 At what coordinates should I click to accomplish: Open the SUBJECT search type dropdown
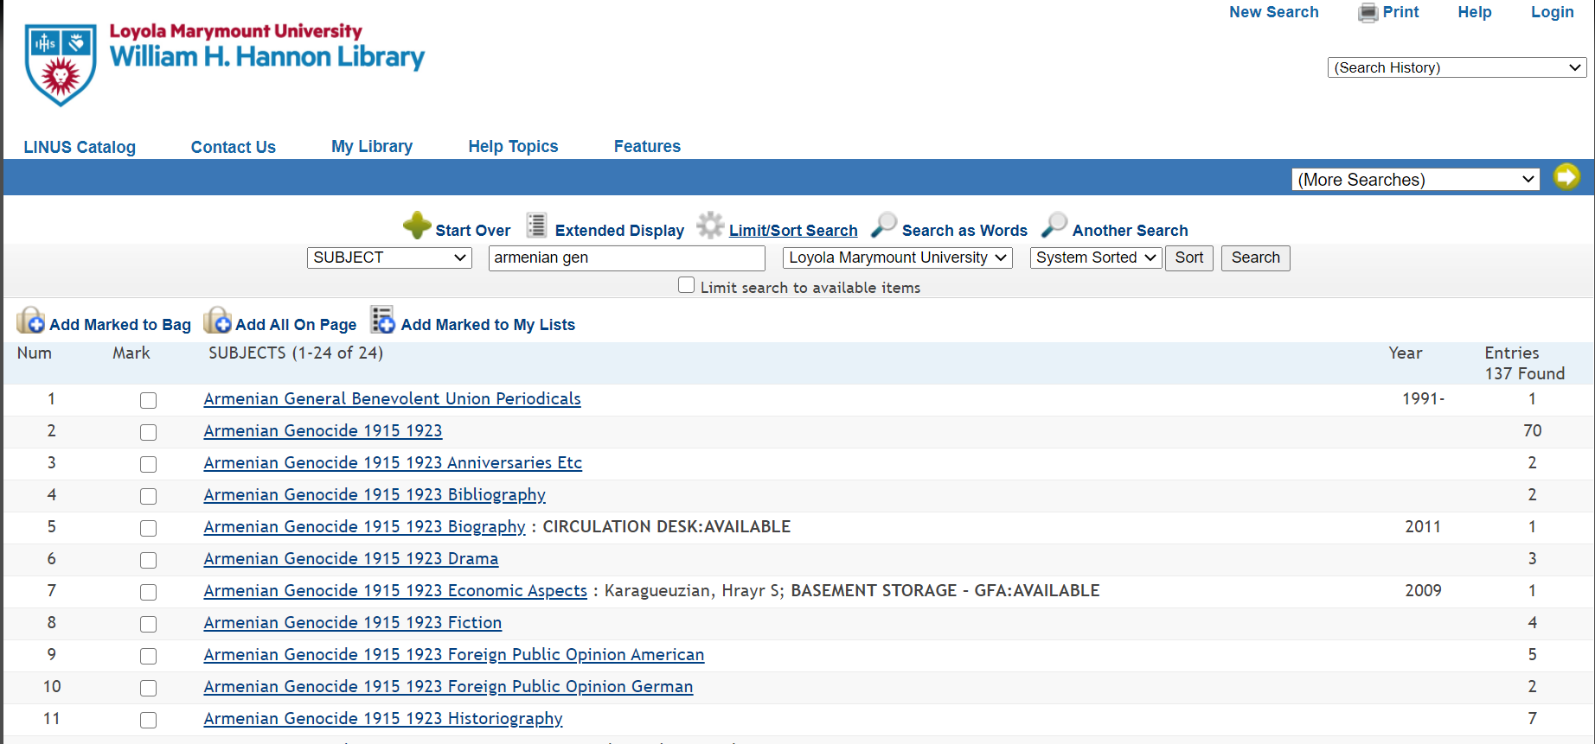tap(389, 258)
